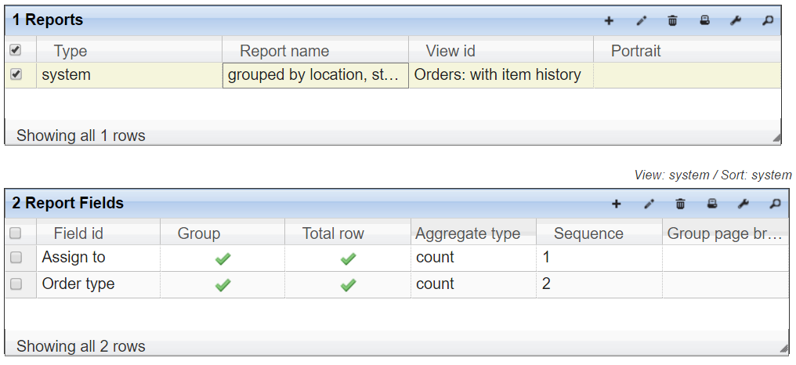The height and width of the screenshot is (365, 796).
Task: Toggle Group checkmark for Assign to
Action: 223,259
